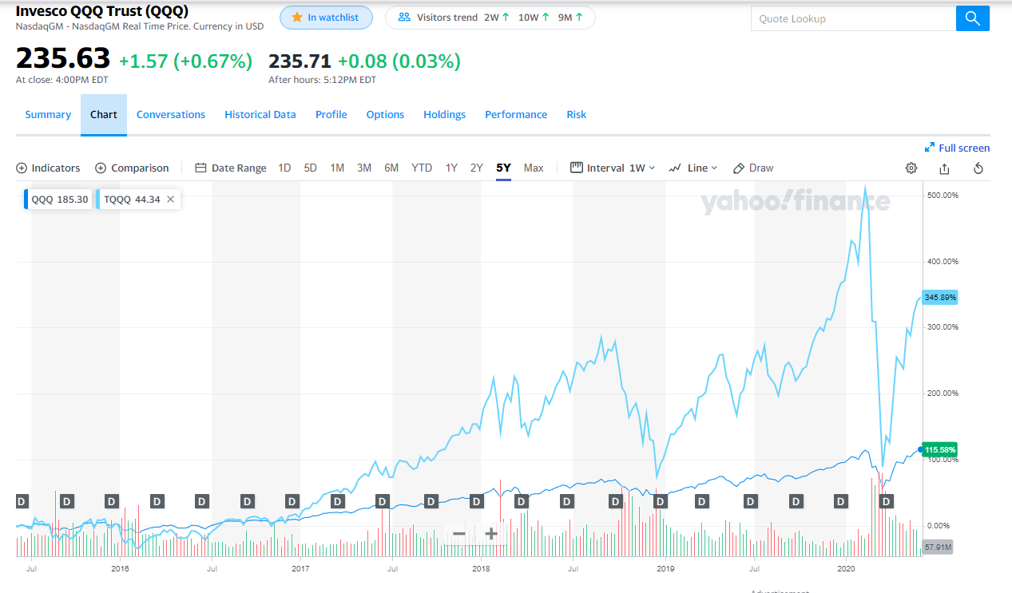Select Max time range
This screenshot has width=1012, height=593.
coord(534,168)
